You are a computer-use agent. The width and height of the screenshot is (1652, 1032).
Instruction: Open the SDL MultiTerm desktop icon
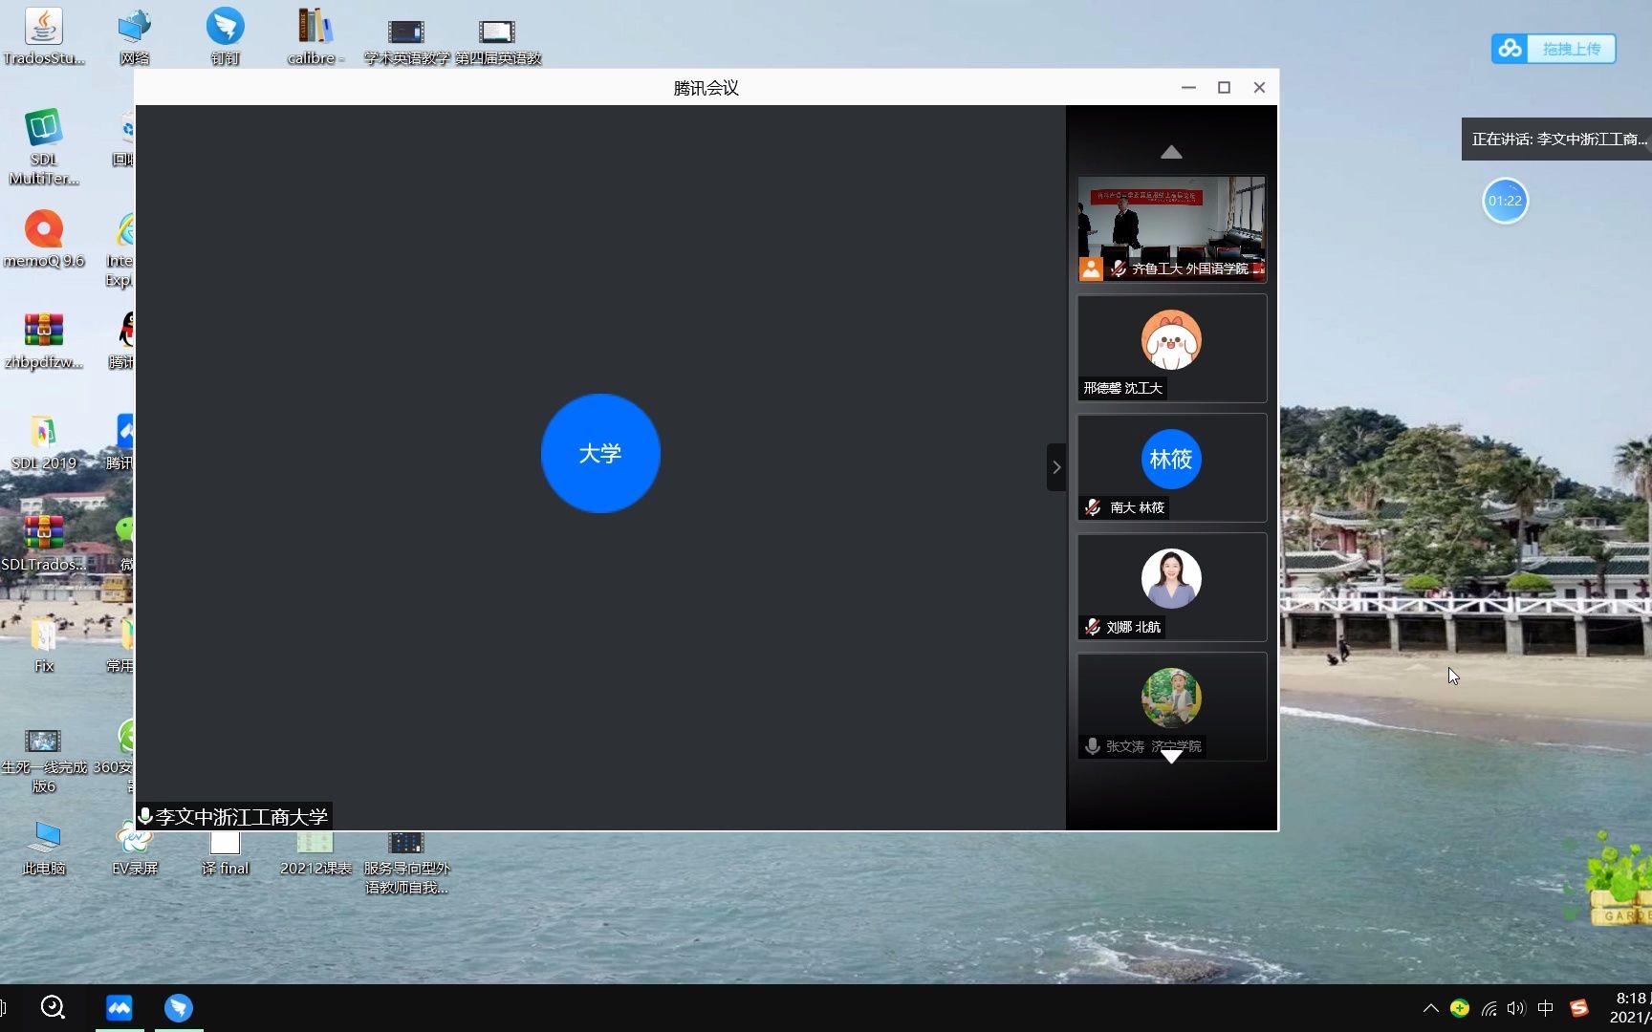[43, 146]
